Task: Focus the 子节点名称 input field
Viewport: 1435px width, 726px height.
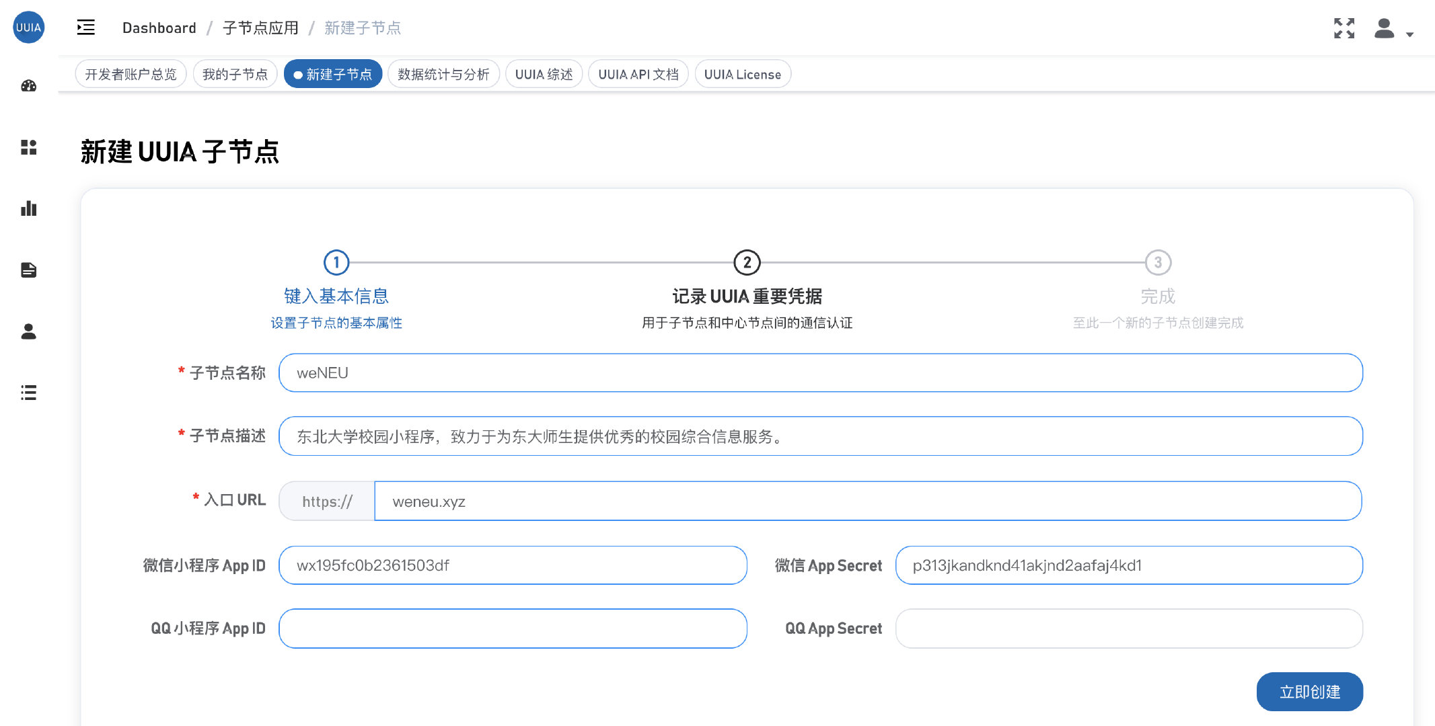Action: 821,373
